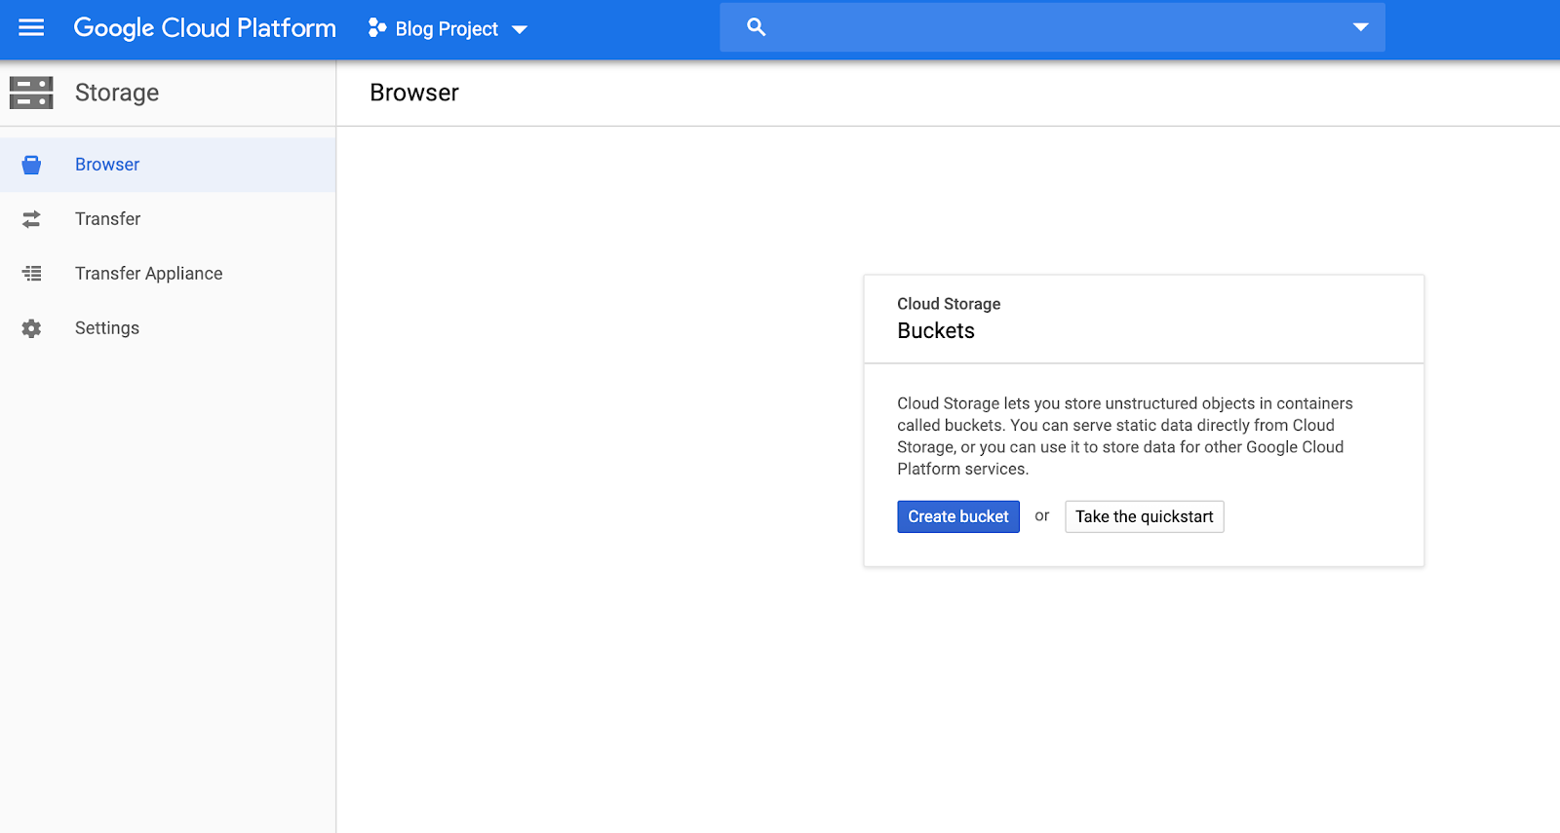This screenshot has width=1560, height=833.
Task: Click the Cloud Storage card label
Action: [x=949, y=304]
